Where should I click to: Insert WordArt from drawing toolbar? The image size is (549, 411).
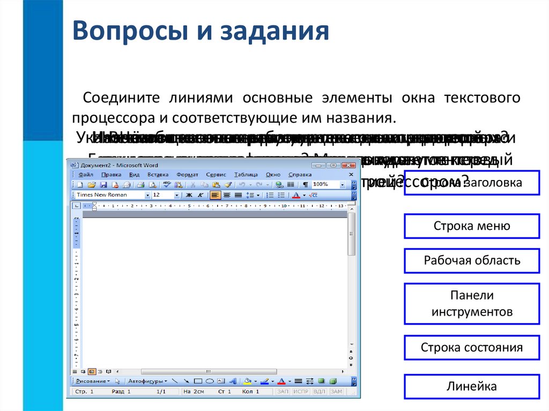233,381
